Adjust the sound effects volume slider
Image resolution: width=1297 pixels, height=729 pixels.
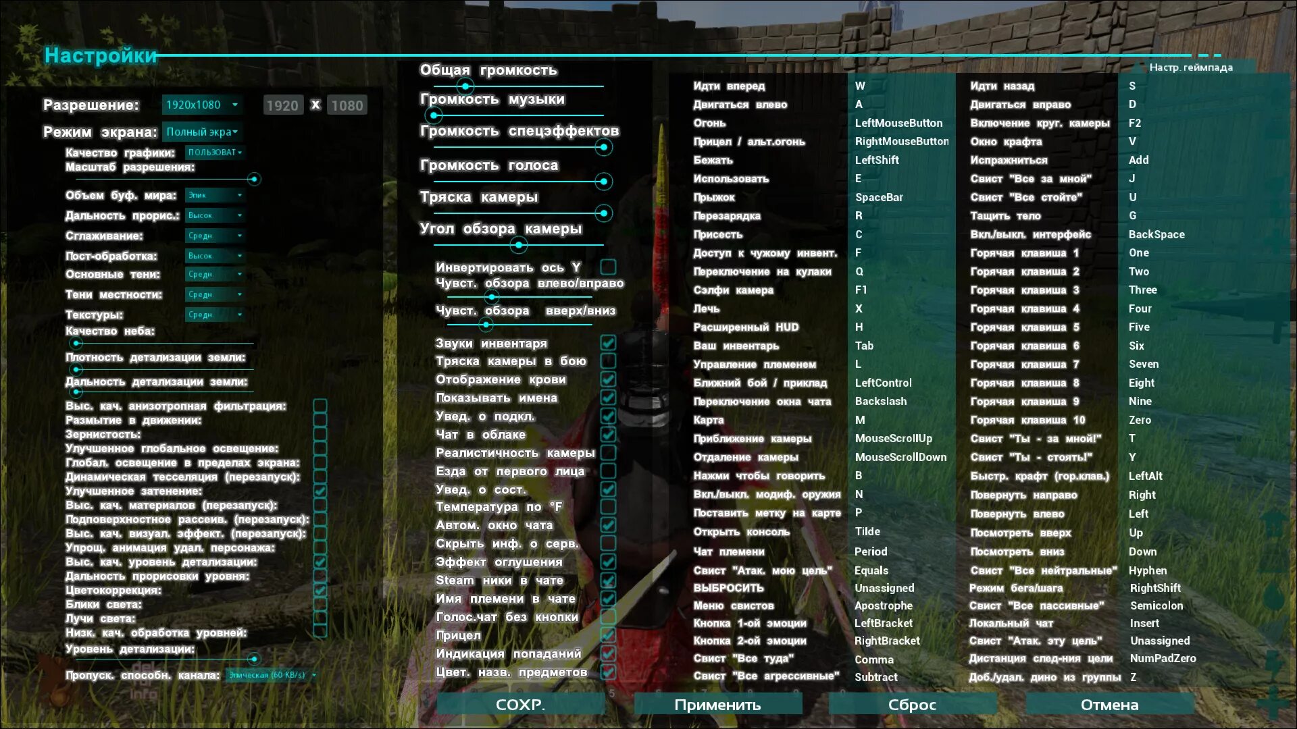519,147
